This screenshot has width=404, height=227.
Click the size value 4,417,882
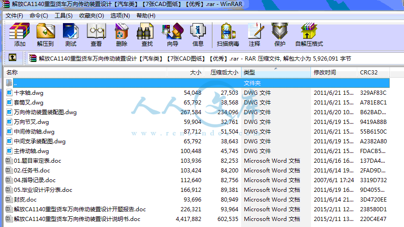click(188, 219)
